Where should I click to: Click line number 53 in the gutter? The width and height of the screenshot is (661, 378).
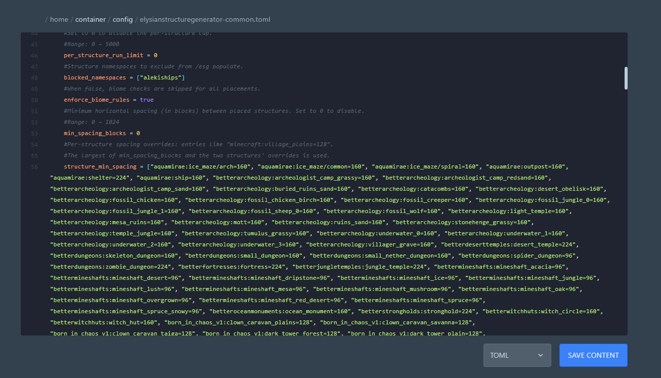click(x=34, y=133)
